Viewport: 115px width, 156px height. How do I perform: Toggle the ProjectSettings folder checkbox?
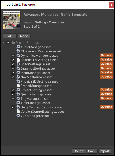tap(8, 42)
